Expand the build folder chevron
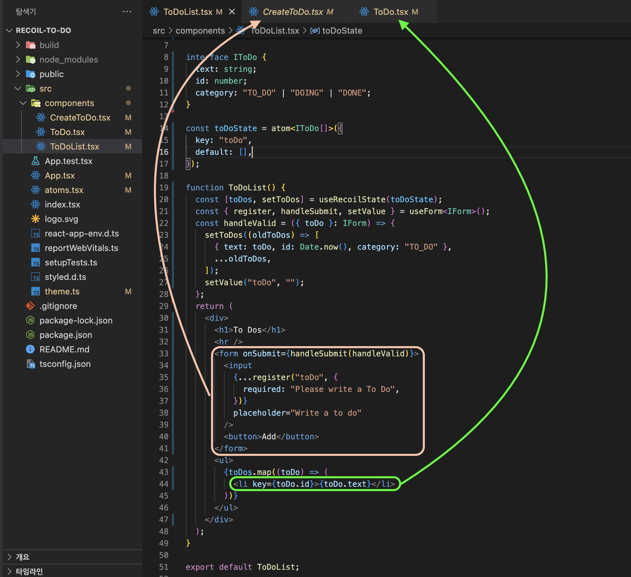This screenshot has width=631, height=577. [18, 45]
